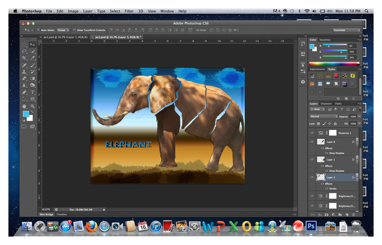The height and width of the screenshot is (245, 382).
Task: Open the layer Kind filter dropdown
Action: tap(317, 109)
